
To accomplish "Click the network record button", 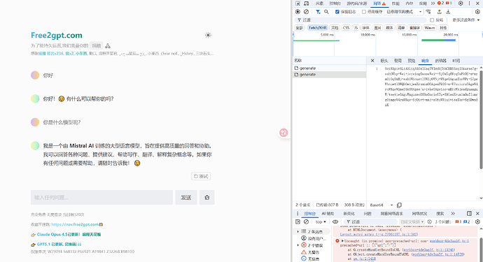I will click(x=297, y=12).
